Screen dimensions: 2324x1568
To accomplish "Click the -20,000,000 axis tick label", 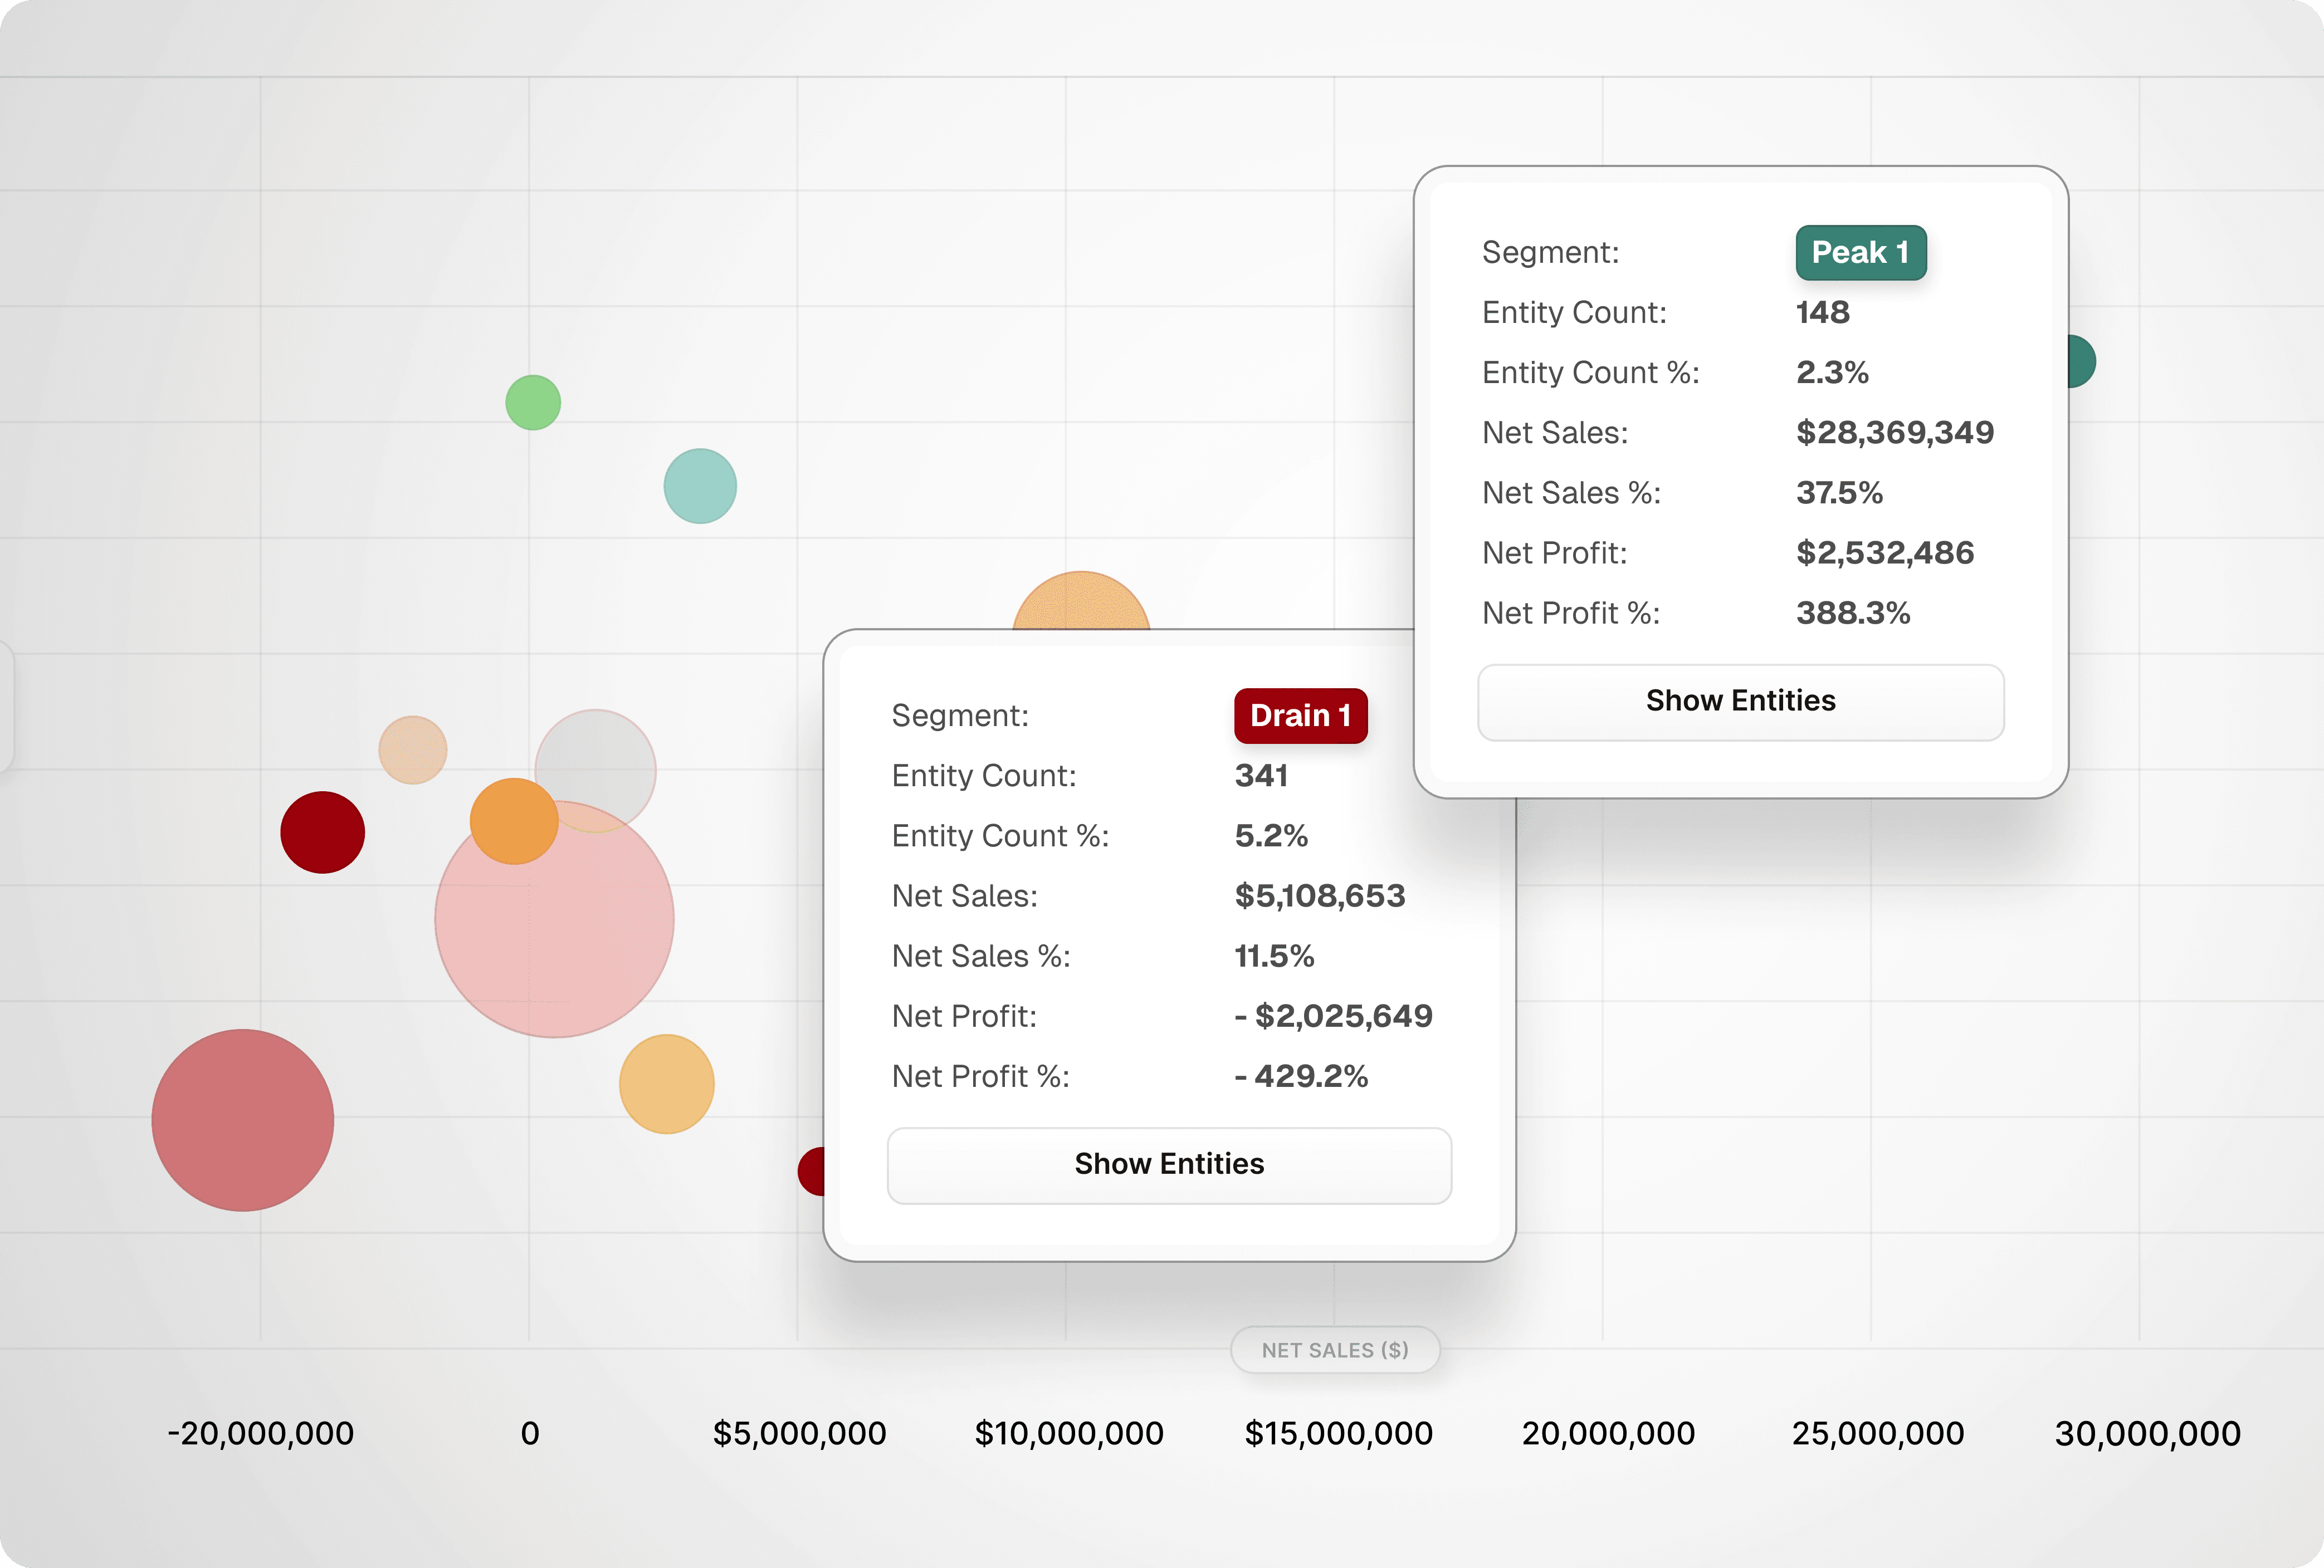I will 260,1433.
